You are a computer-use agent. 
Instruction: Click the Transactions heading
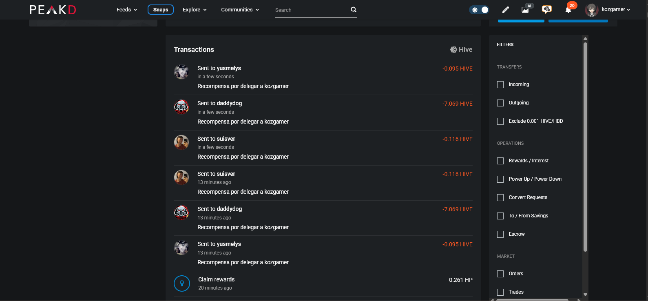pyautogui.click(x=194, y=49)
